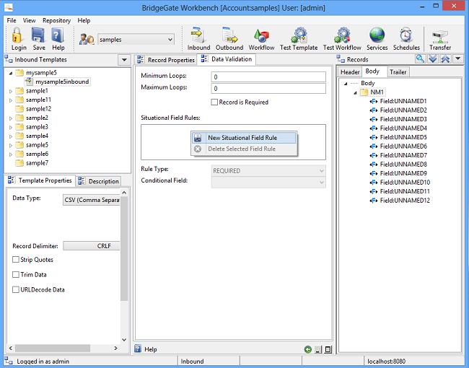
Task: Select Field:UNNAMED12 in records tree
Action: click(405, 200)
